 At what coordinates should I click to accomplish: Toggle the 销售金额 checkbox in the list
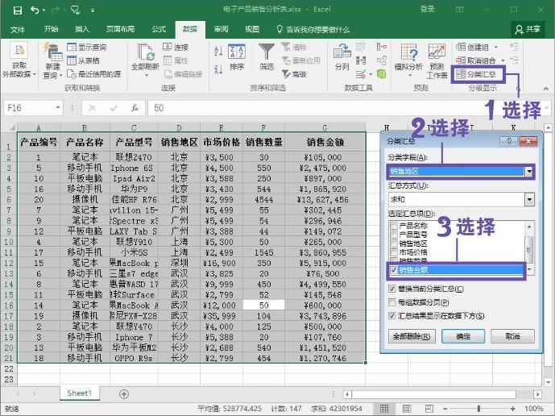click(394, 272)
